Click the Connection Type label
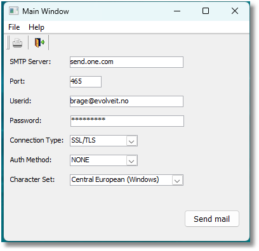The width and height of the screenshot is (259, 251). (x=37, y=140)
